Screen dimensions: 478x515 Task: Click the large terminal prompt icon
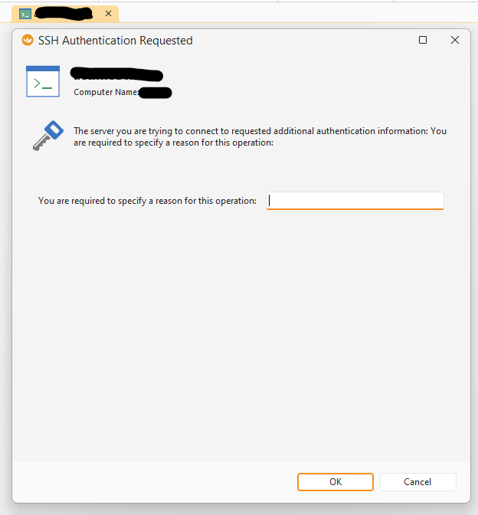pyautogui.click(x=43, y=81)
